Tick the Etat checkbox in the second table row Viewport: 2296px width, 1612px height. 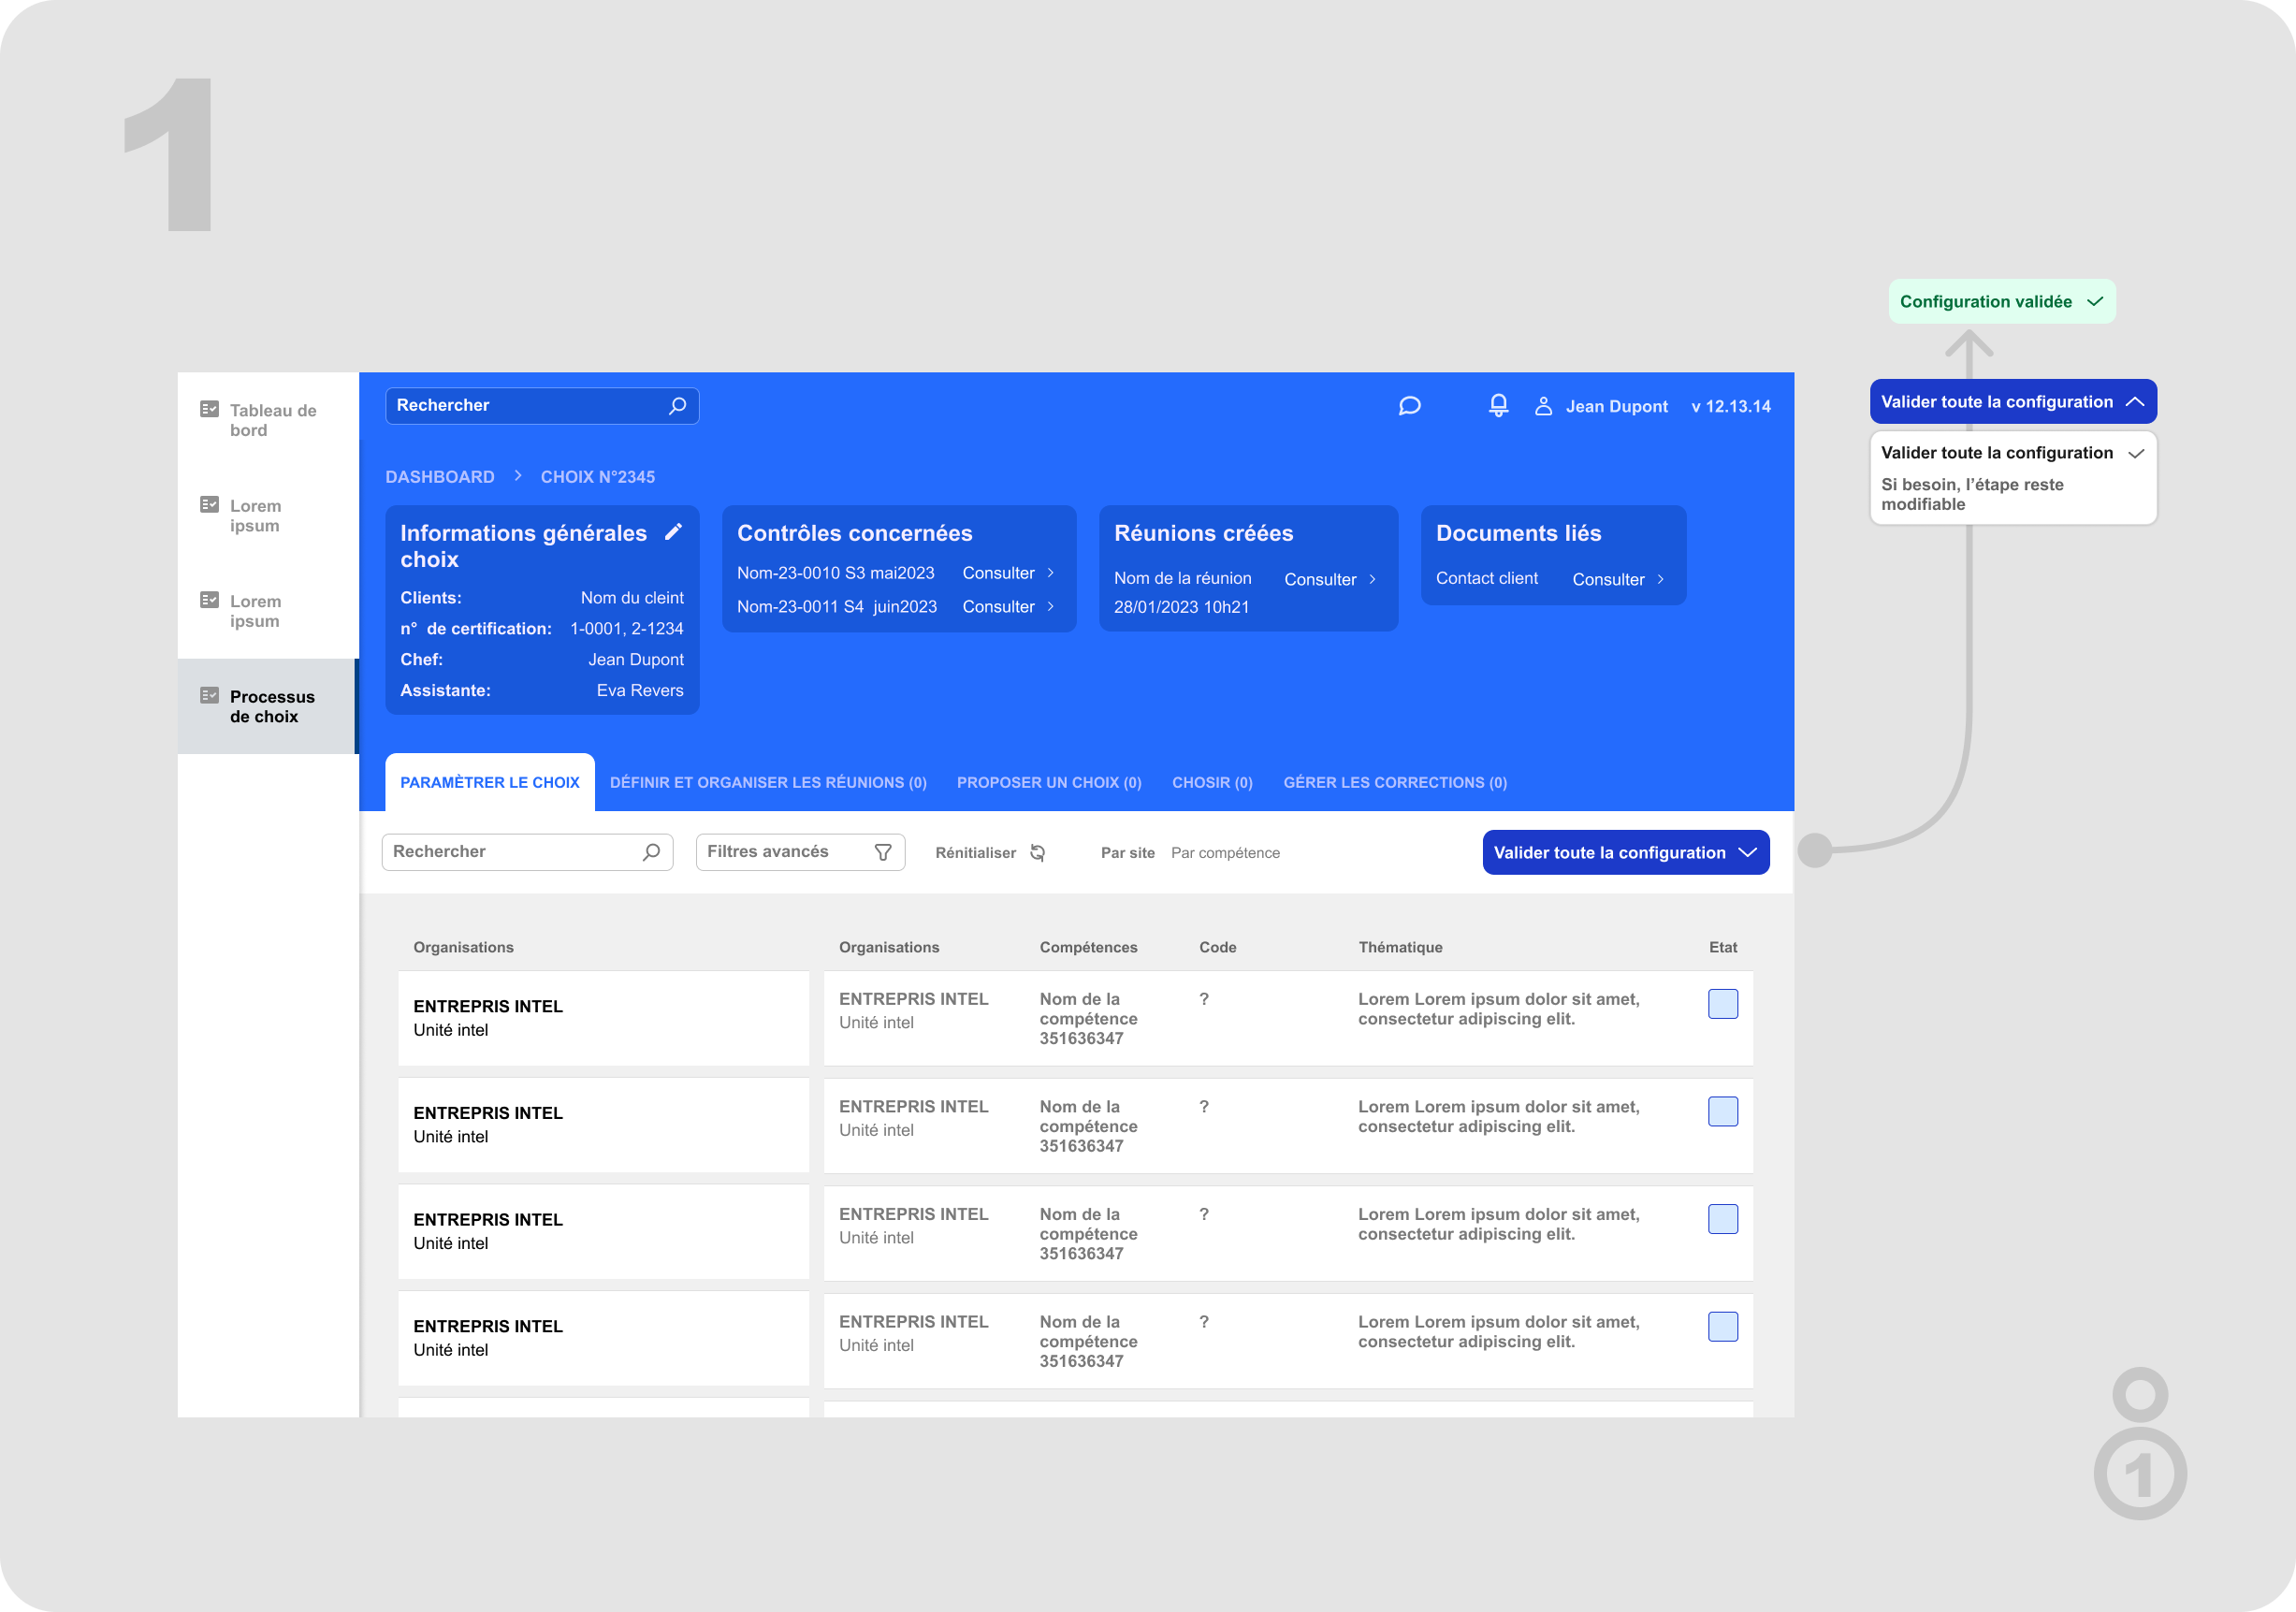(1722, 1112)
